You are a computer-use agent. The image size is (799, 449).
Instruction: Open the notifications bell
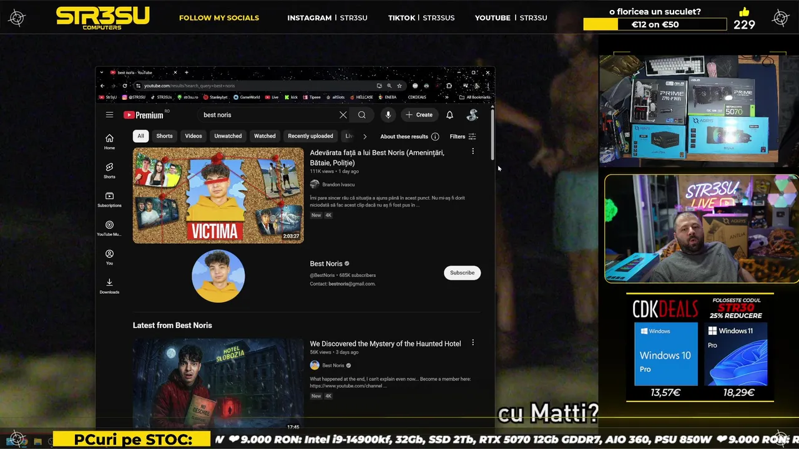coord(449,115)
